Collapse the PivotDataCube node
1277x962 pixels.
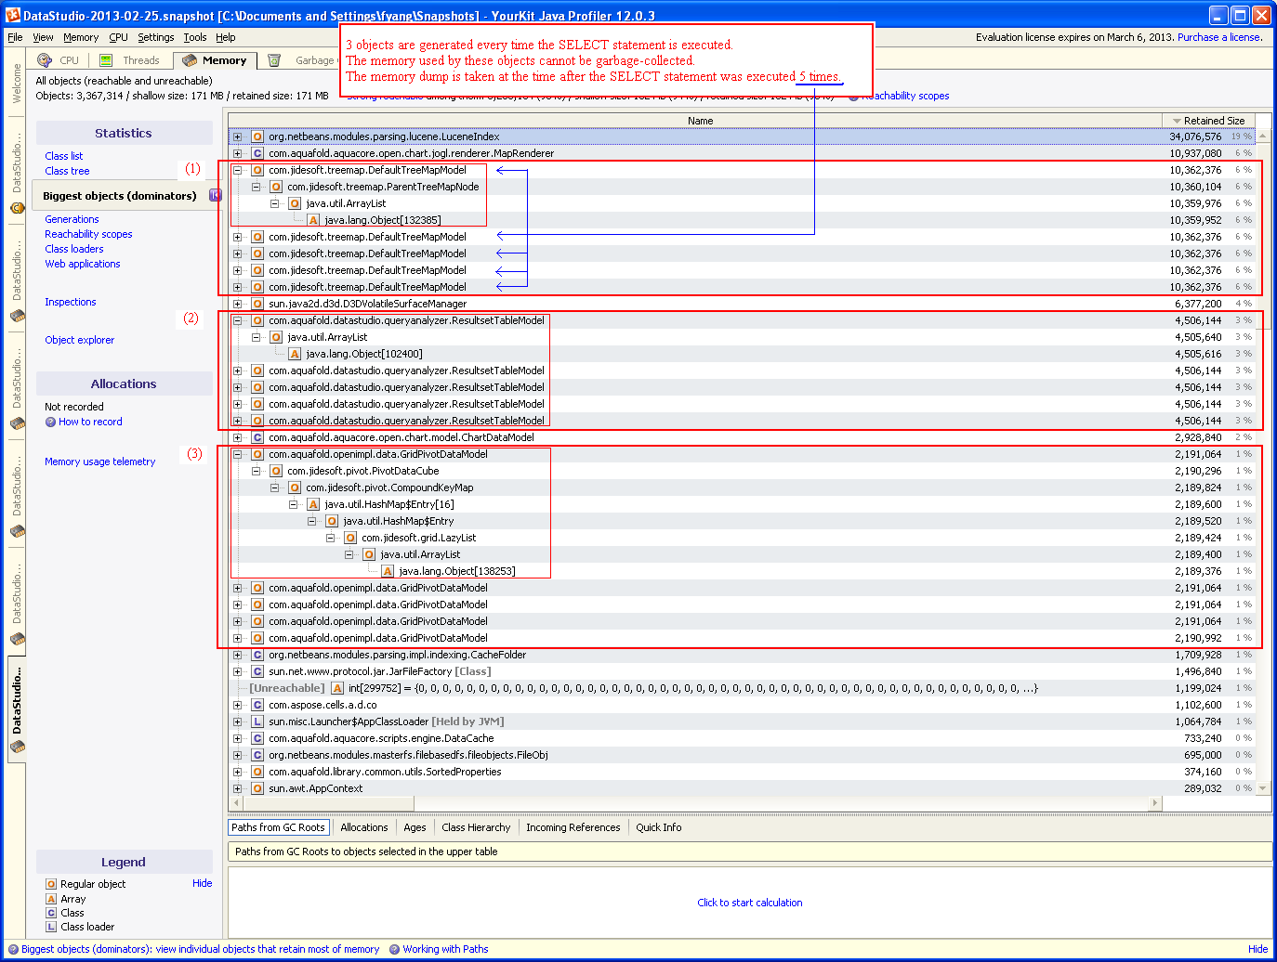257,471
